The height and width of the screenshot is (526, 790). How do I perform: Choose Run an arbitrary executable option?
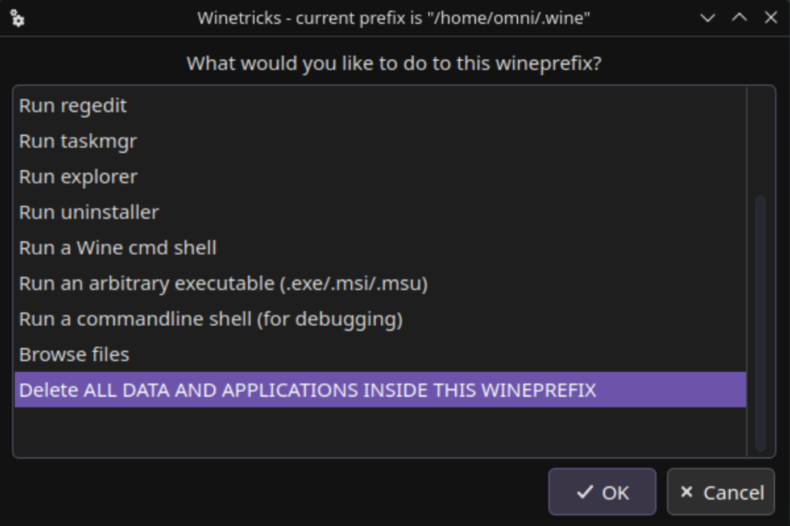[381, 283]
